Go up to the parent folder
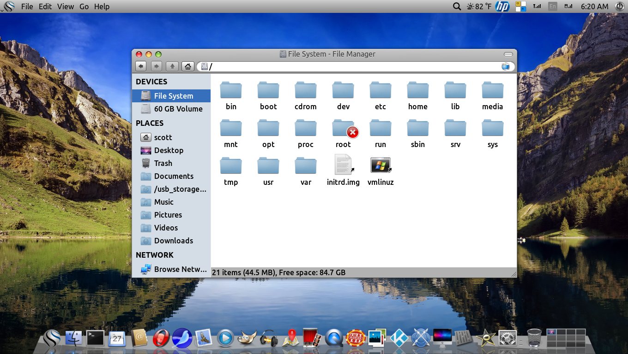Image resolution: width=628 pixels, height=354 pixels. point(172,66)
